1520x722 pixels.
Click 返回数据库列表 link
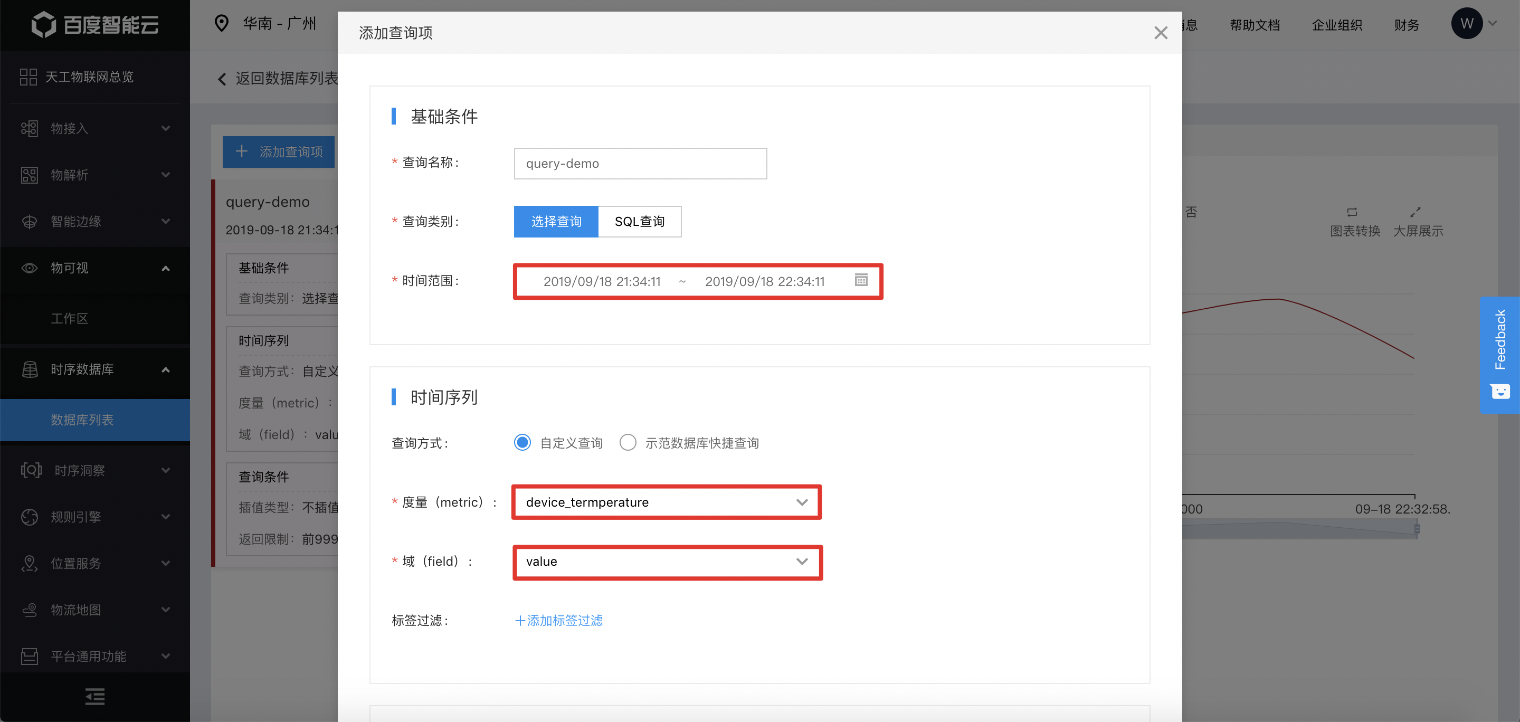click(x=286, y=79)
